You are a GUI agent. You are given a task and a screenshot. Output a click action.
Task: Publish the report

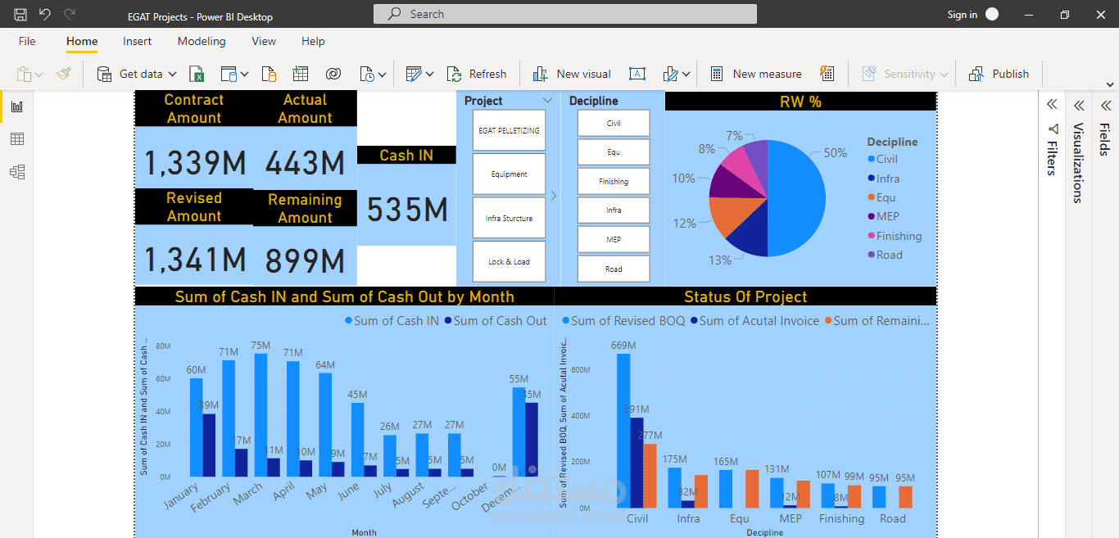coord(999,74)
